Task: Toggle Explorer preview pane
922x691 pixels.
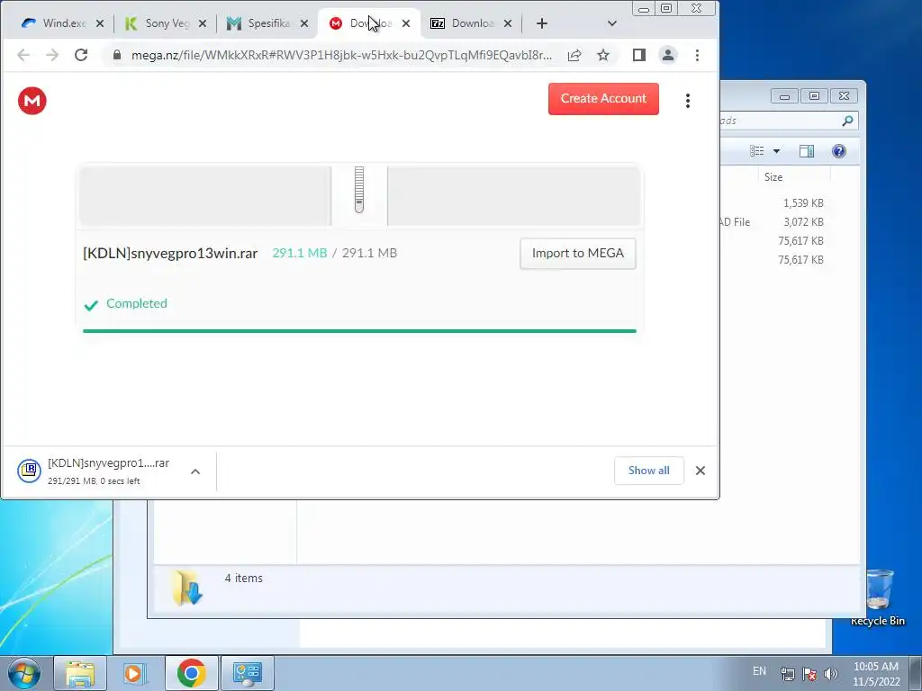Action: click(806, 151)
